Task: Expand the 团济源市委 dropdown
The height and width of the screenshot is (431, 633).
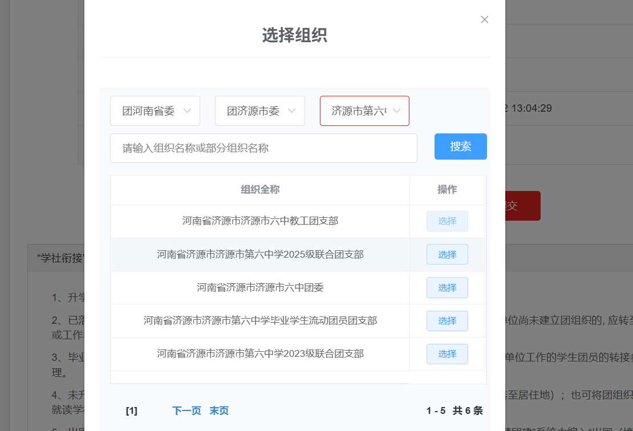Action: click(x=260, y=111)
